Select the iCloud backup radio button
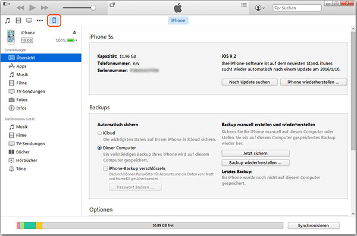 99,133
